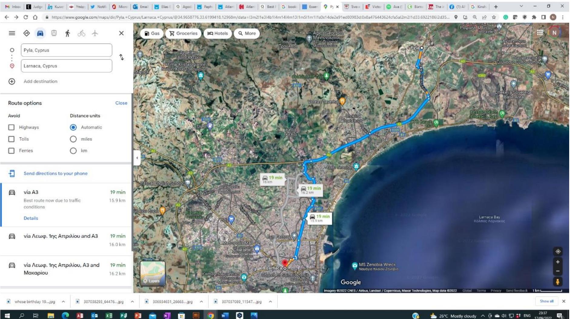Enable the Avoid Highways checkbox
The image size is (571, 319).
[12, 127]
